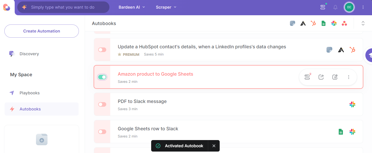The height and width of the screenshot is (153, 372).
Task: Disable the Amazon product to Google Sheets toggle
Action: pyautogui.click(x=102, y=77)
